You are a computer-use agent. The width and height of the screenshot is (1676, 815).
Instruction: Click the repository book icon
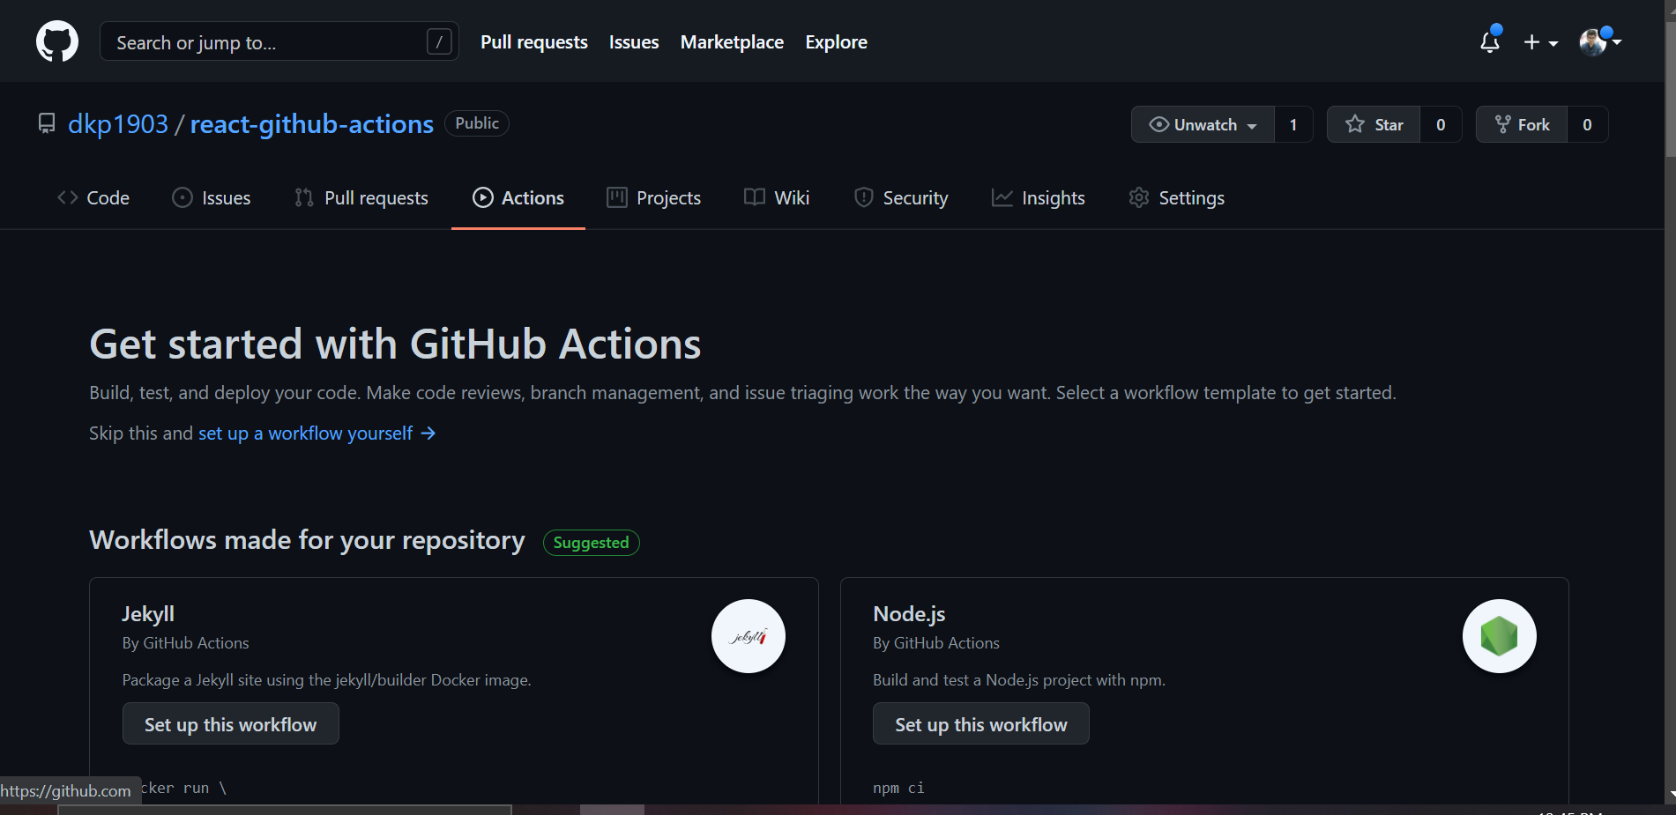[x=47, y=123]
